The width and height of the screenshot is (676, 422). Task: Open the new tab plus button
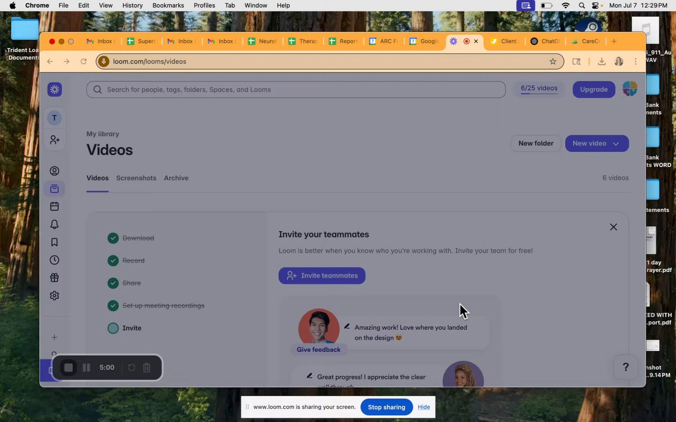pyautogui.click(x=614, y=41)
